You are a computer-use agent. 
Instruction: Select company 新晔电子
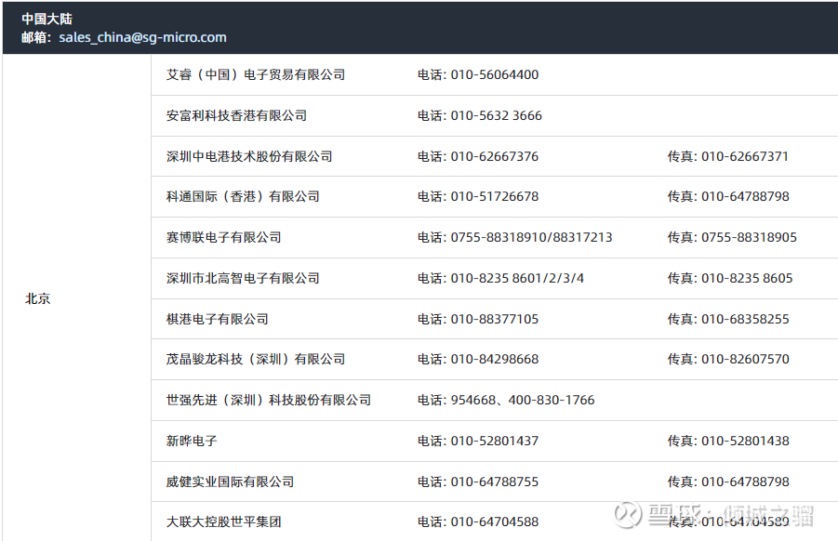(192, 441)
